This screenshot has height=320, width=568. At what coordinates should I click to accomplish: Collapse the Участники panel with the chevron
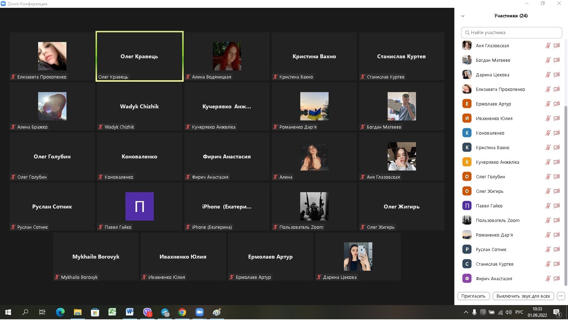(462, 16)
